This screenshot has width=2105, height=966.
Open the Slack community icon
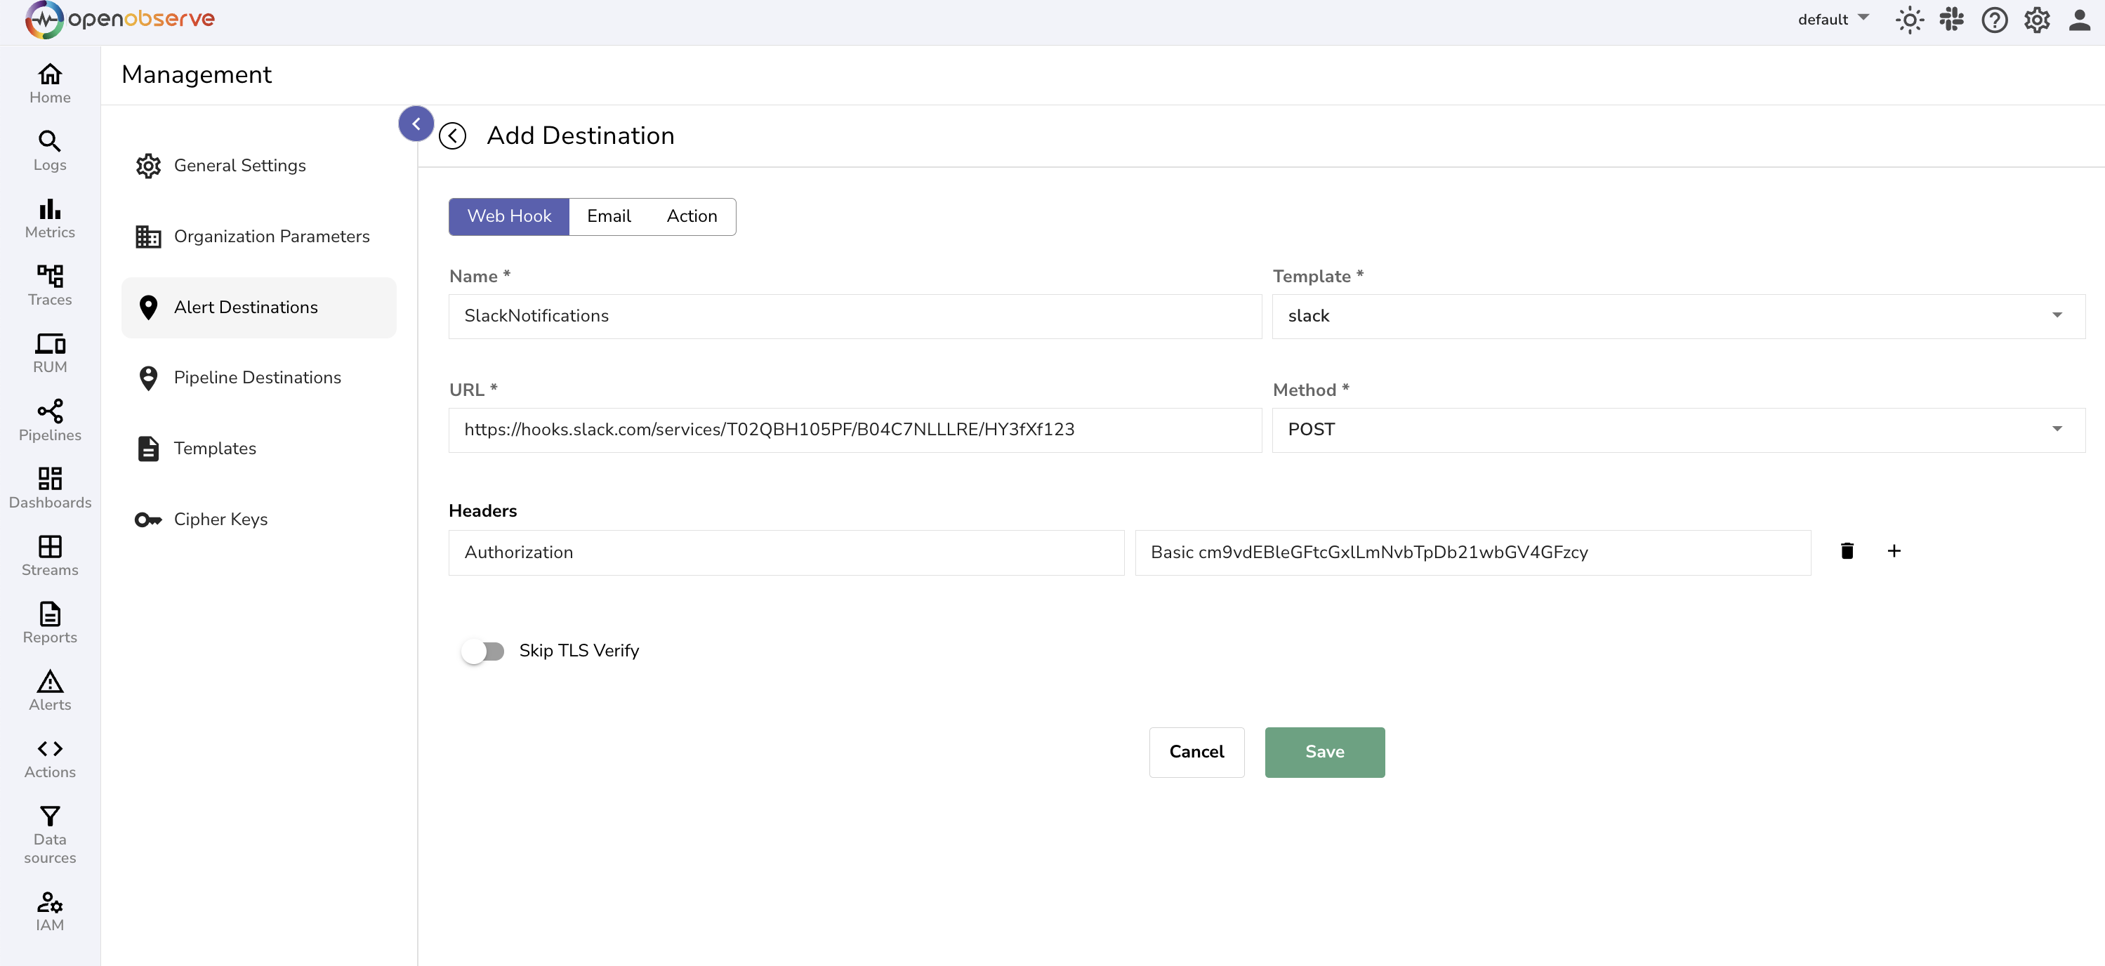point(1951,20)
